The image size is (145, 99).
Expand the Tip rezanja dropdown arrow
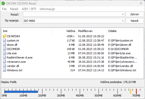(123, 21)
